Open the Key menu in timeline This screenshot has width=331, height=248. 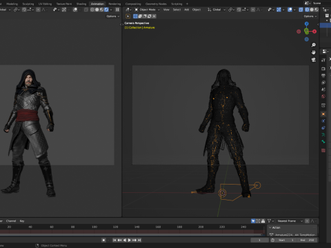click(22, 221)
